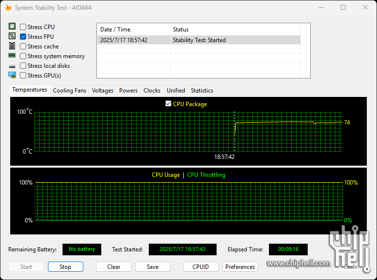Click the CPU Throttling graph label

click(x=206, y=175)
